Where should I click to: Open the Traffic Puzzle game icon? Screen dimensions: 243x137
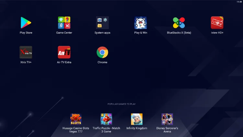click(x=106, y=119)
